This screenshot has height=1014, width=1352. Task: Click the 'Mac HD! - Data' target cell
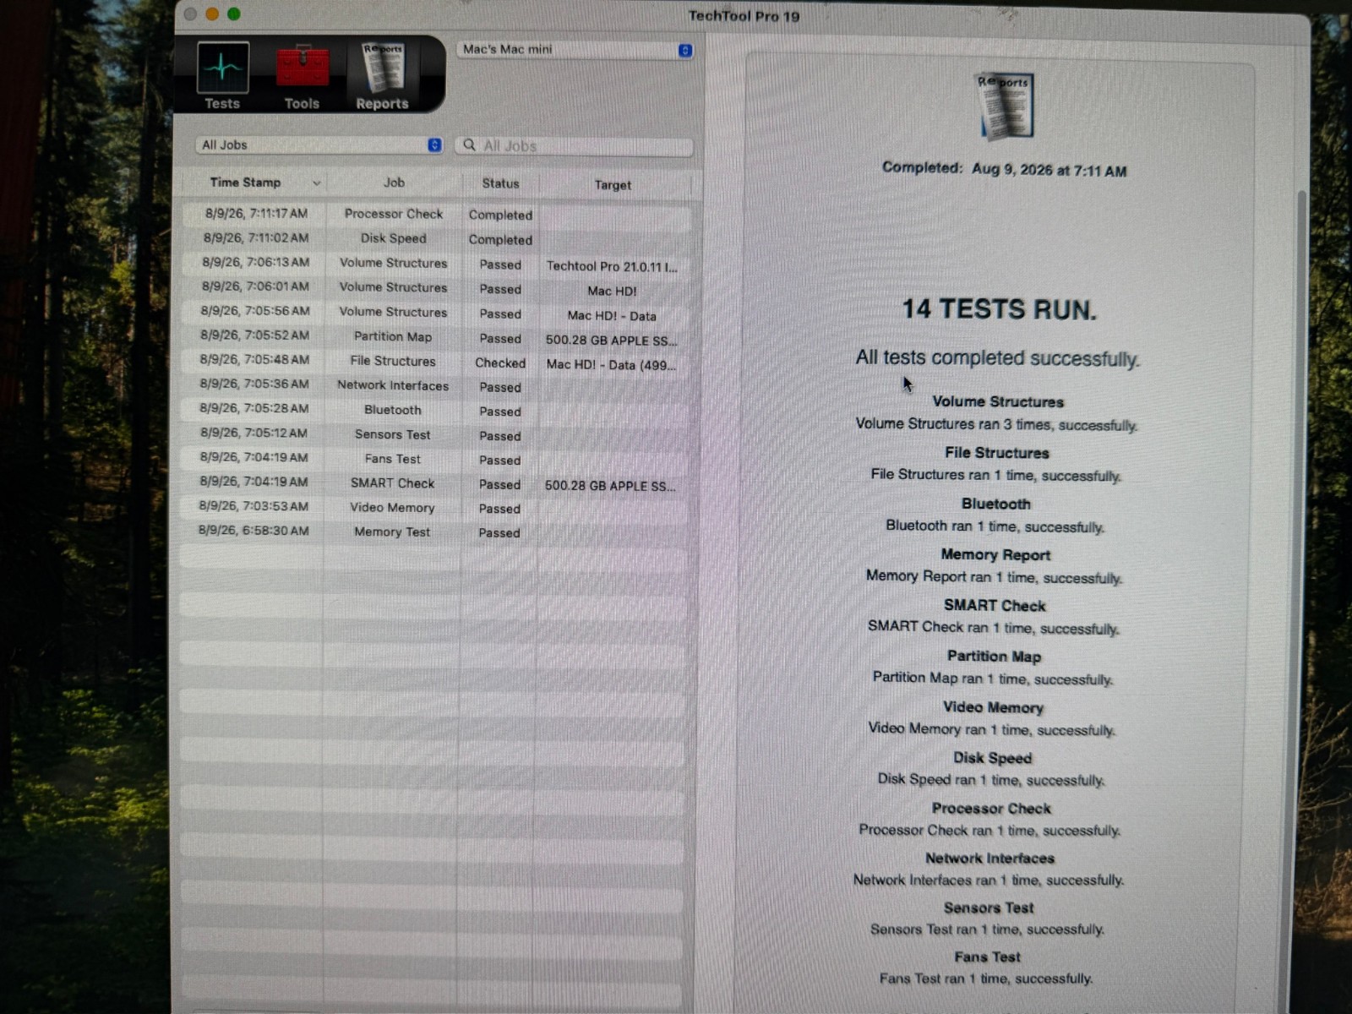pyautogui.click(x=612, y=316)
